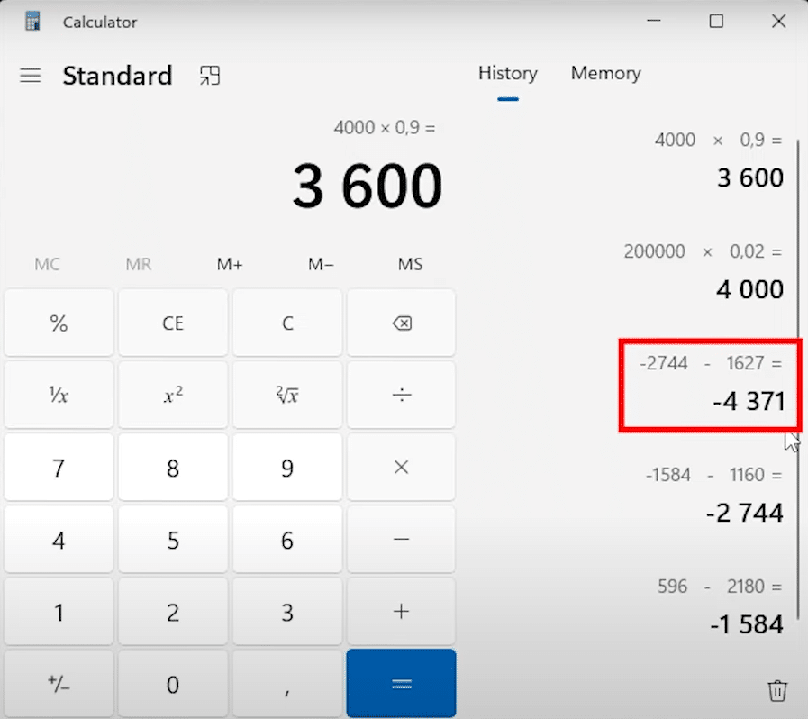Screen dimensions: 808x719
Task: Clear all history with trash icon
Action: click(x=776, y=690)
